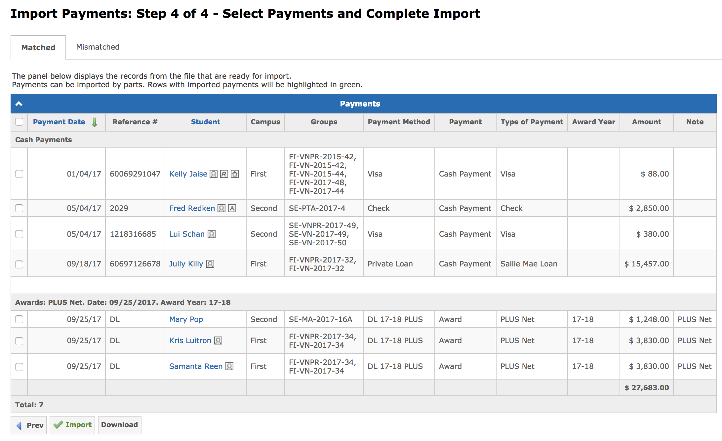Tick the select-all checkbox in table header
The image size is (722, 441).
tap(19, 122)
